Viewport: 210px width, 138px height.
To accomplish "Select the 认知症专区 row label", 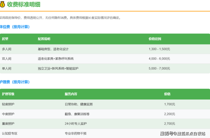I will [10, 133].
